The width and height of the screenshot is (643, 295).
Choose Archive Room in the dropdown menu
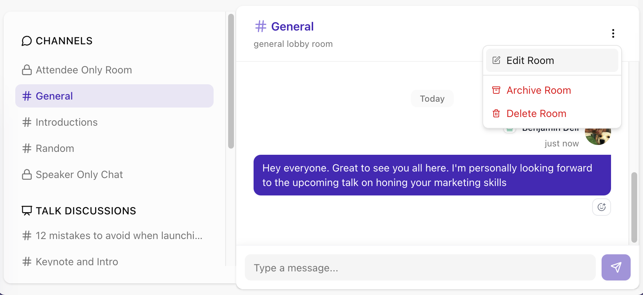[x=538, y=90]
